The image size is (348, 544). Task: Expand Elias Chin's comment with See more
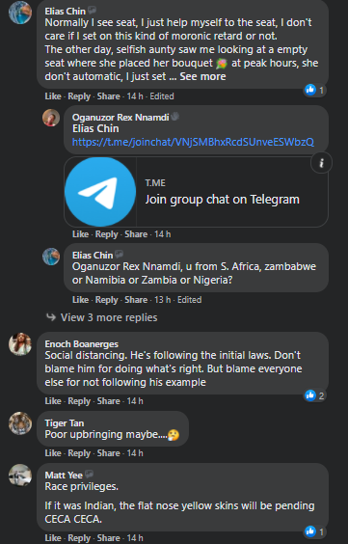202,76
